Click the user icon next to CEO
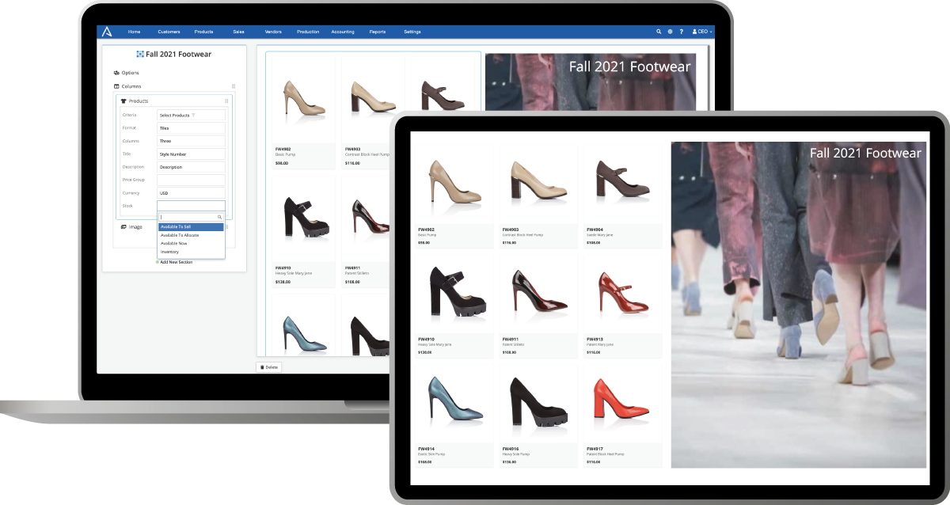Image resolution: width=950 pixels, height=505 pixels. [x=694, y=32]
